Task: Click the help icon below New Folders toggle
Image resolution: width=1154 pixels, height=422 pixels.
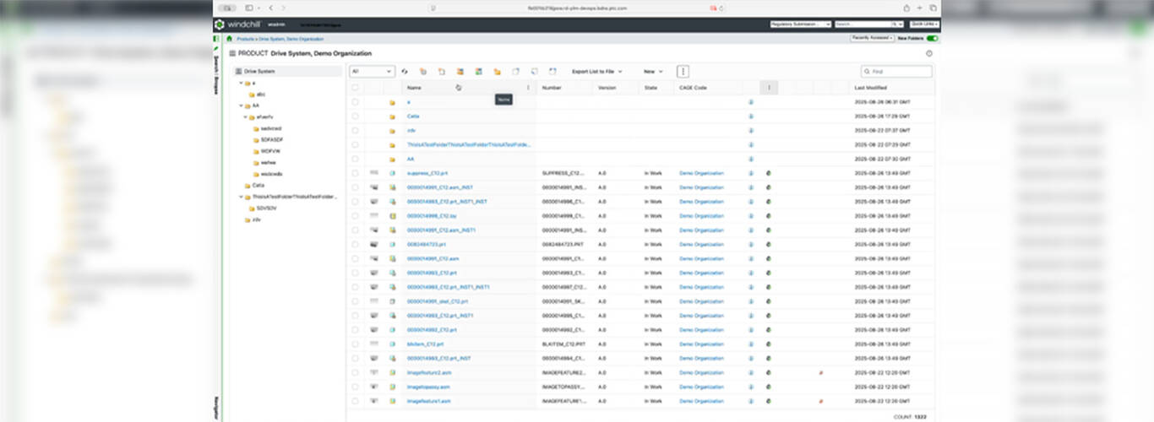Action: (x=928, y=53)
